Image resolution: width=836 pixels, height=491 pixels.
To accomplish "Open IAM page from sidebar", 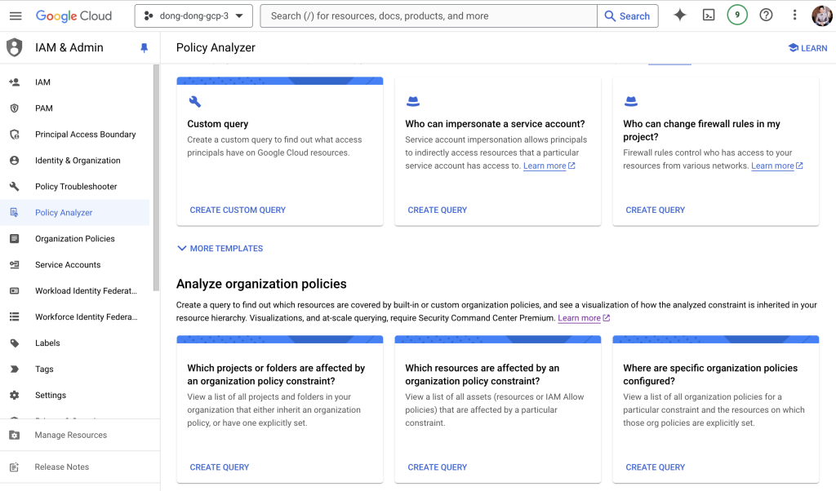I will [x=42, y=82].
